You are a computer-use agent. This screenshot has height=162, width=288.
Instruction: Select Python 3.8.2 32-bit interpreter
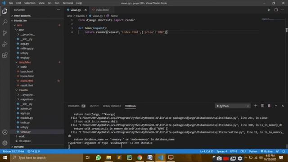click(13, 151)
